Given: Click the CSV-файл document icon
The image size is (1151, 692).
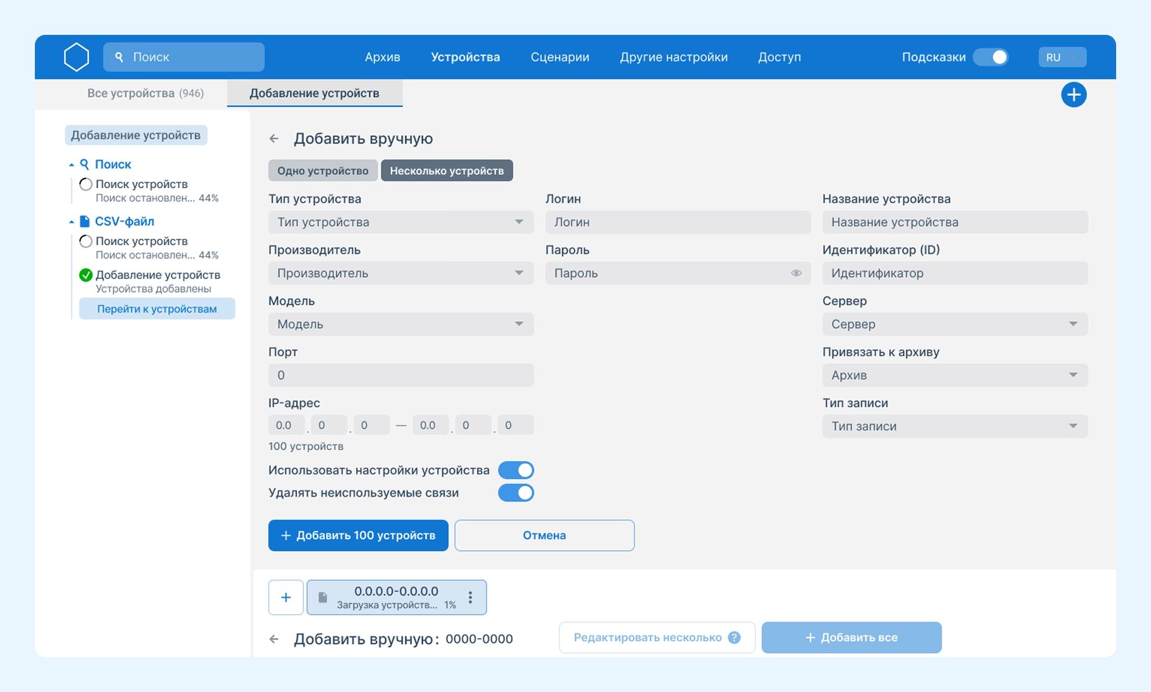Looking at the screenshot, I should click(x=84, y=221).
